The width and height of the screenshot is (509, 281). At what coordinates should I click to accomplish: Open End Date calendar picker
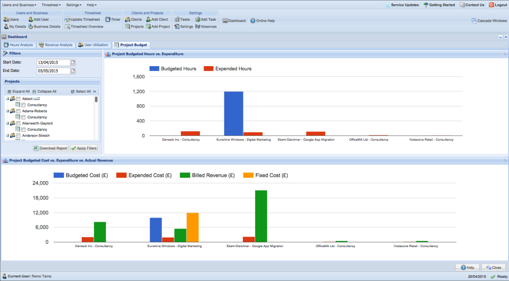coord(73,70)
